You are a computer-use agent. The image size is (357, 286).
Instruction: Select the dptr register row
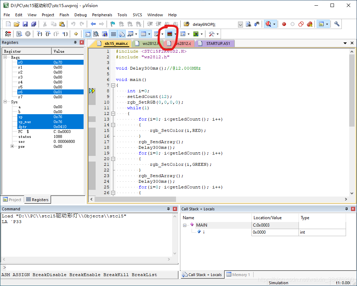50,127
